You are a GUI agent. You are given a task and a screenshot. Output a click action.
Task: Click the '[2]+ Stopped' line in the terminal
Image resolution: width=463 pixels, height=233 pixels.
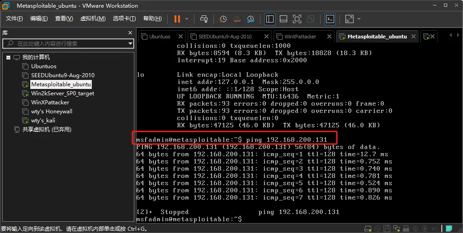coord(238,212)
